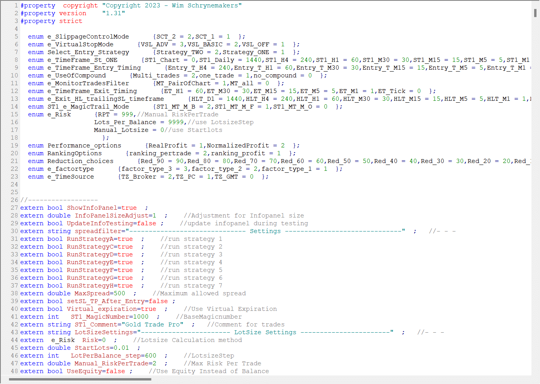540x384 pixels.
Task: Select line number 27 in the gutter
Action: point(14,208)
